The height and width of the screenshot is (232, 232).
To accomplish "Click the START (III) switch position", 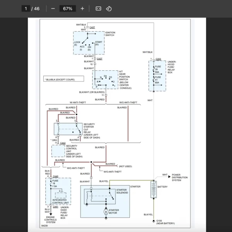I will pyautogui.click(x=98, y=43).
